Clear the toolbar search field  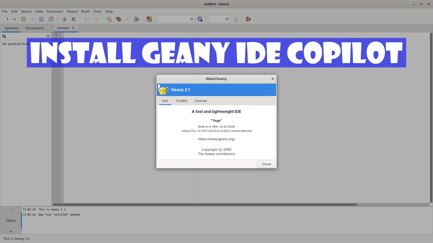(x=191, y=19)
